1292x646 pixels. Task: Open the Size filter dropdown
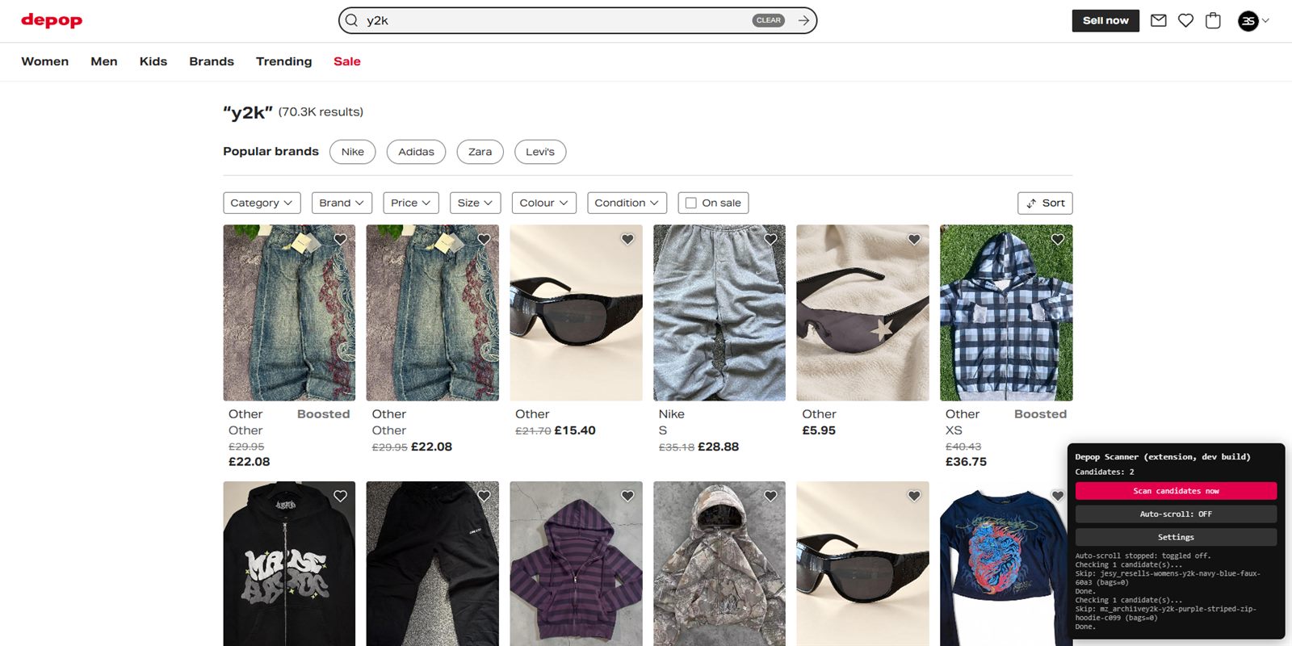click(475, 203)
